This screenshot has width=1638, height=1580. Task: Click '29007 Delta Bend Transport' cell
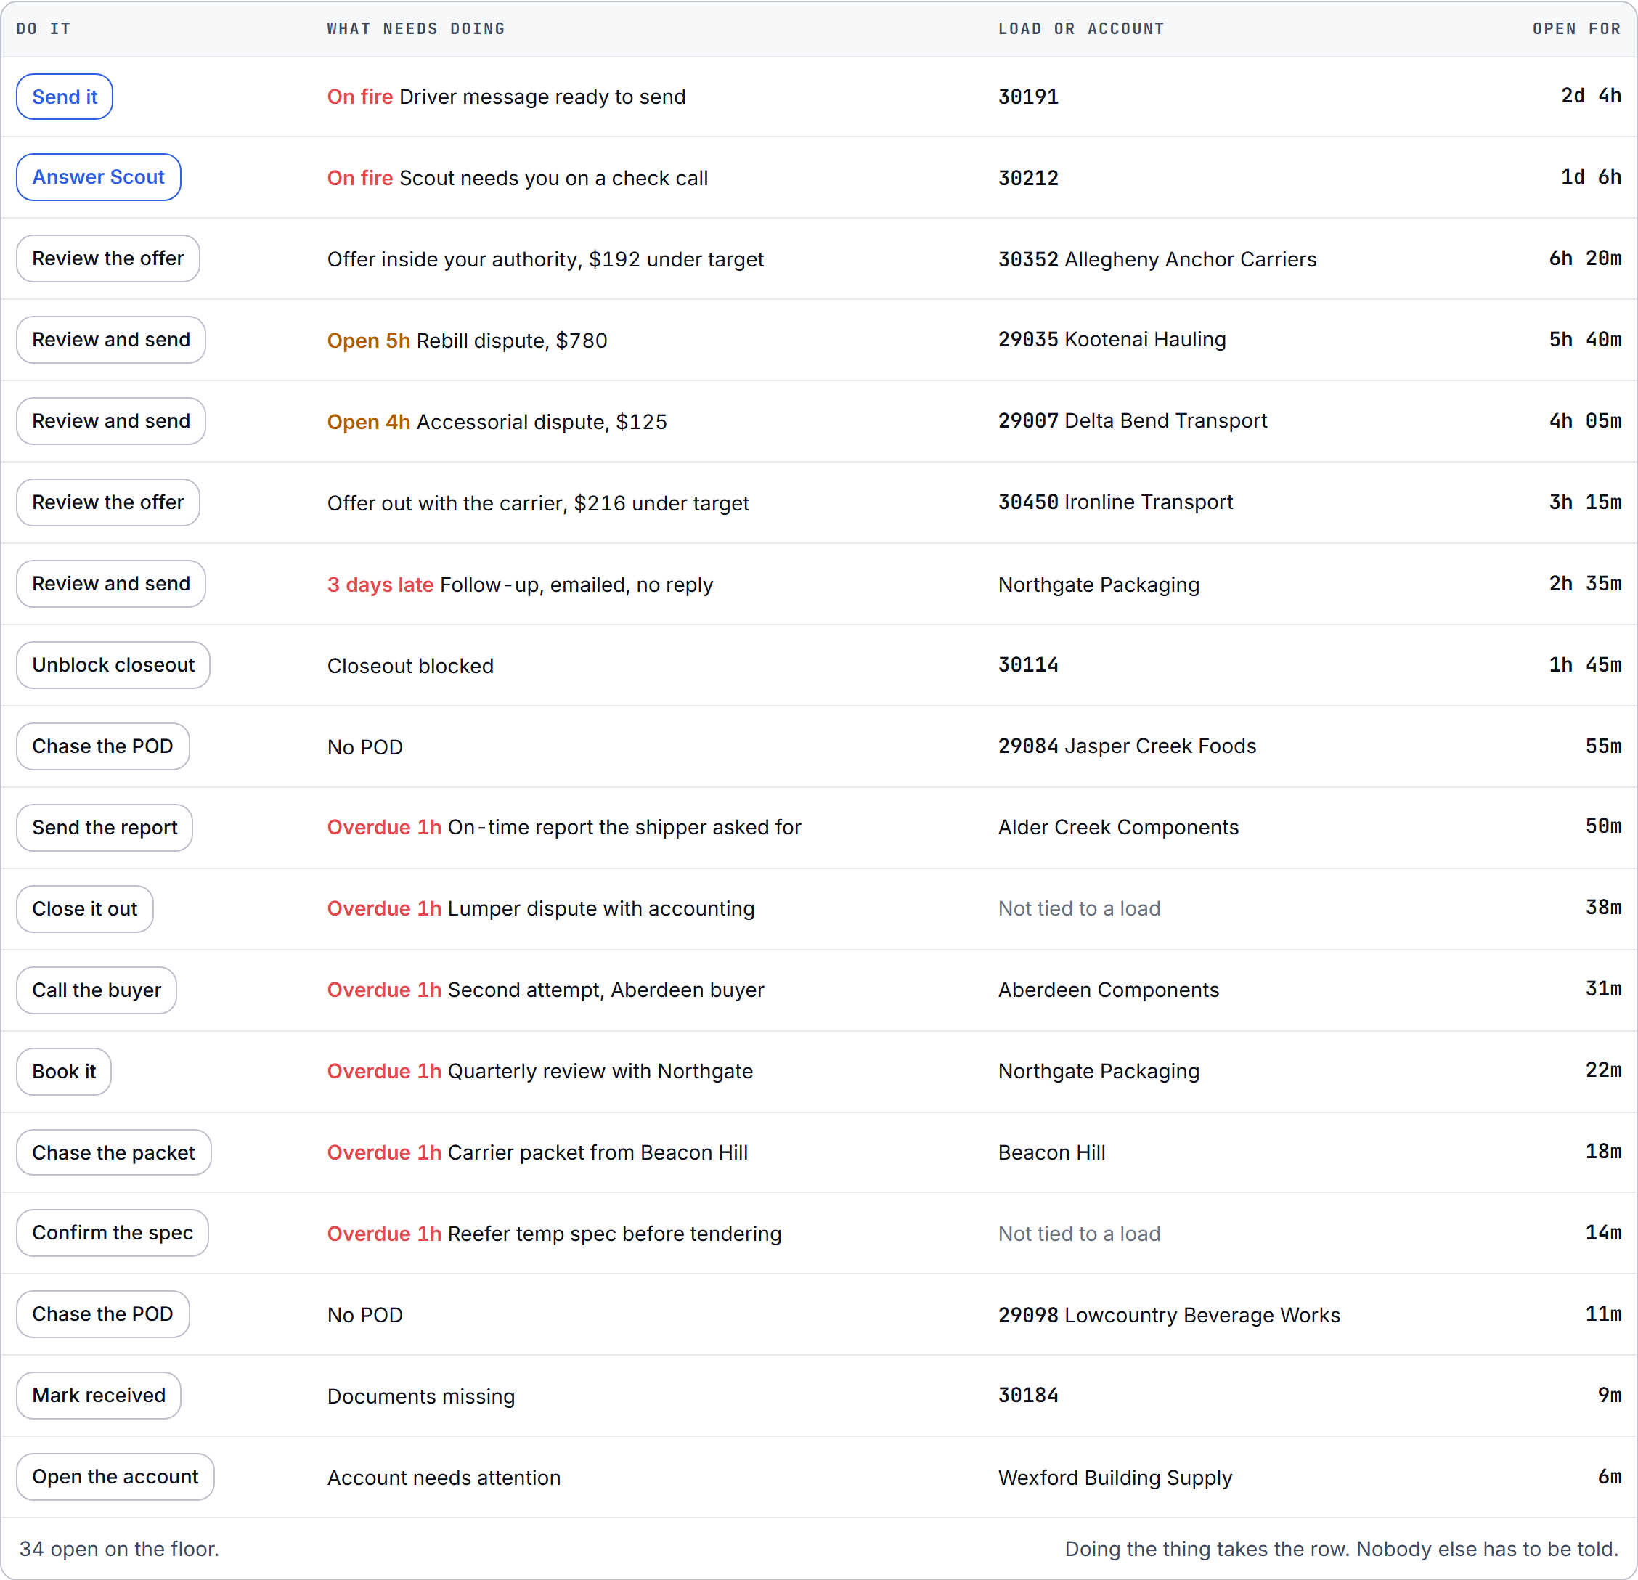click(1133, 420)
